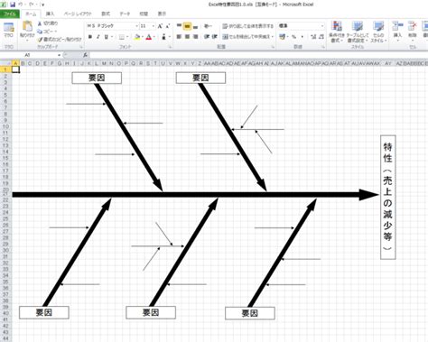Switch to the Page Layout ribbon tab
The image size is (428, 342).
pyautogui.click(x=78, y=14)
